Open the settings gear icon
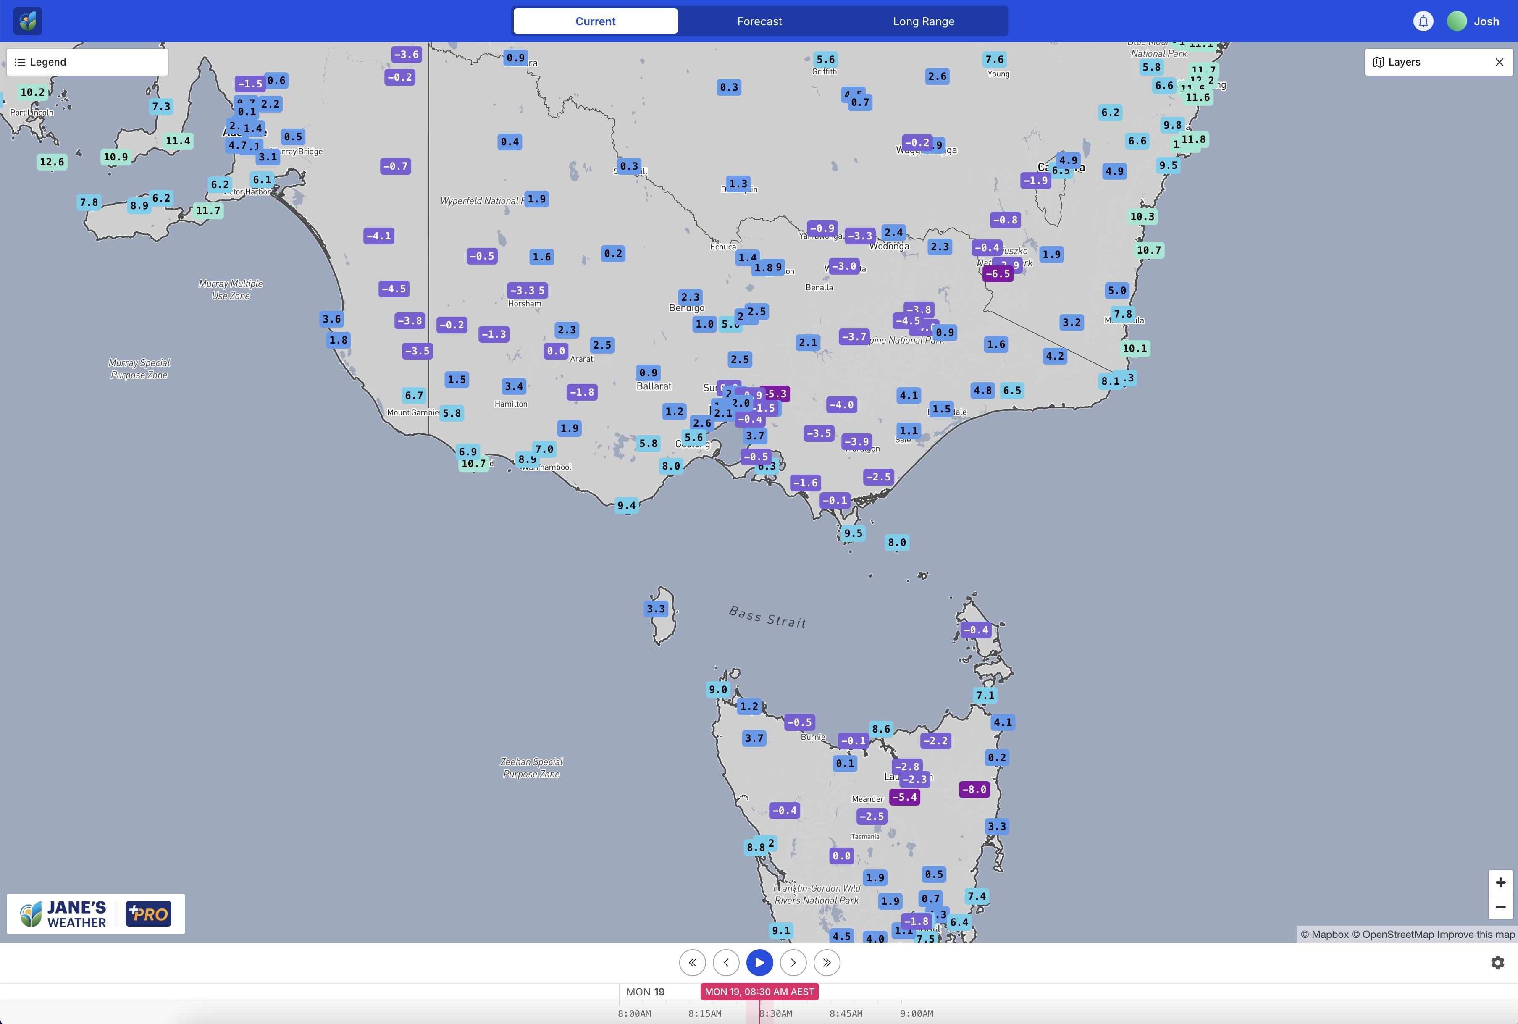Image resolution: width=1518 pixels, height=1024 pixels. pyautogui.click(x=1498, y=963)
